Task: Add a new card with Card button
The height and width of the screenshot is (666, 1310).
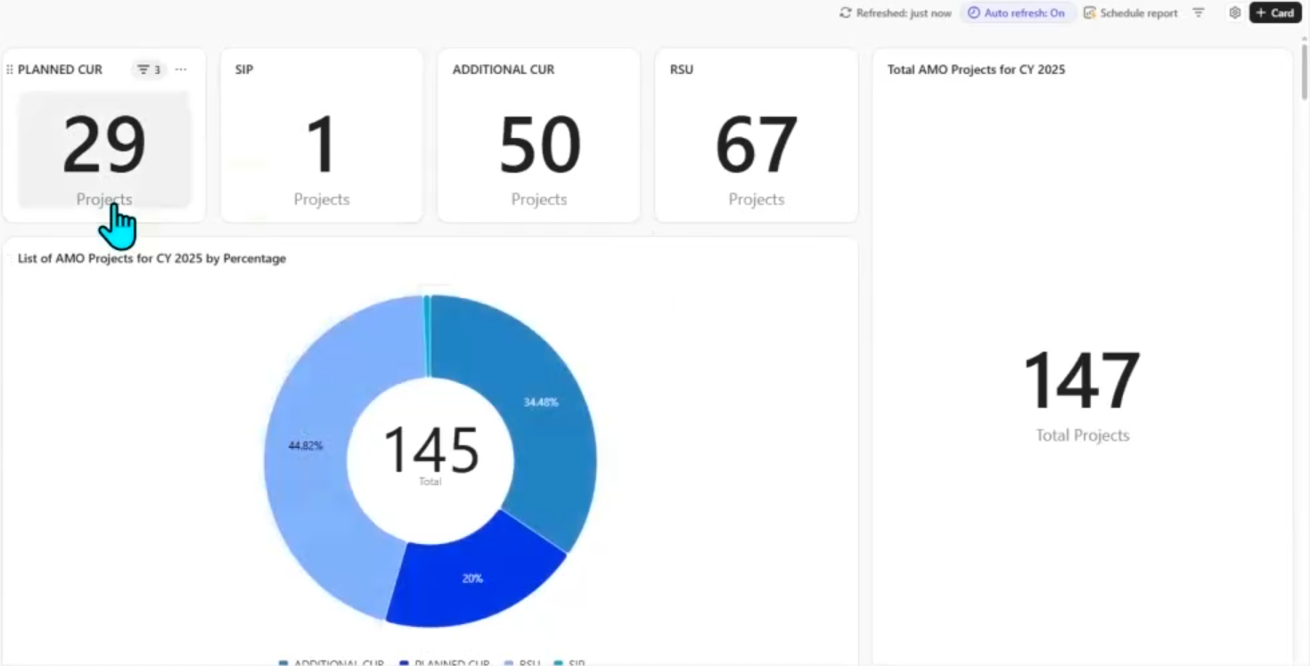Action: 1275,13
